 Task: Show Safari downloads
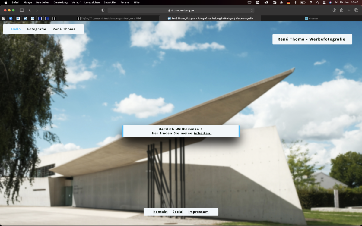(334, 10)
